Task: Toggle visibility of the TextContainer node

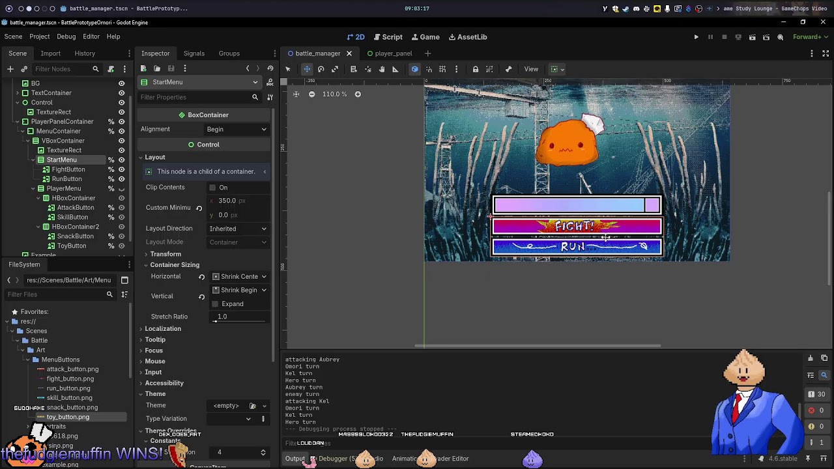Action: (x=121, y=93)
